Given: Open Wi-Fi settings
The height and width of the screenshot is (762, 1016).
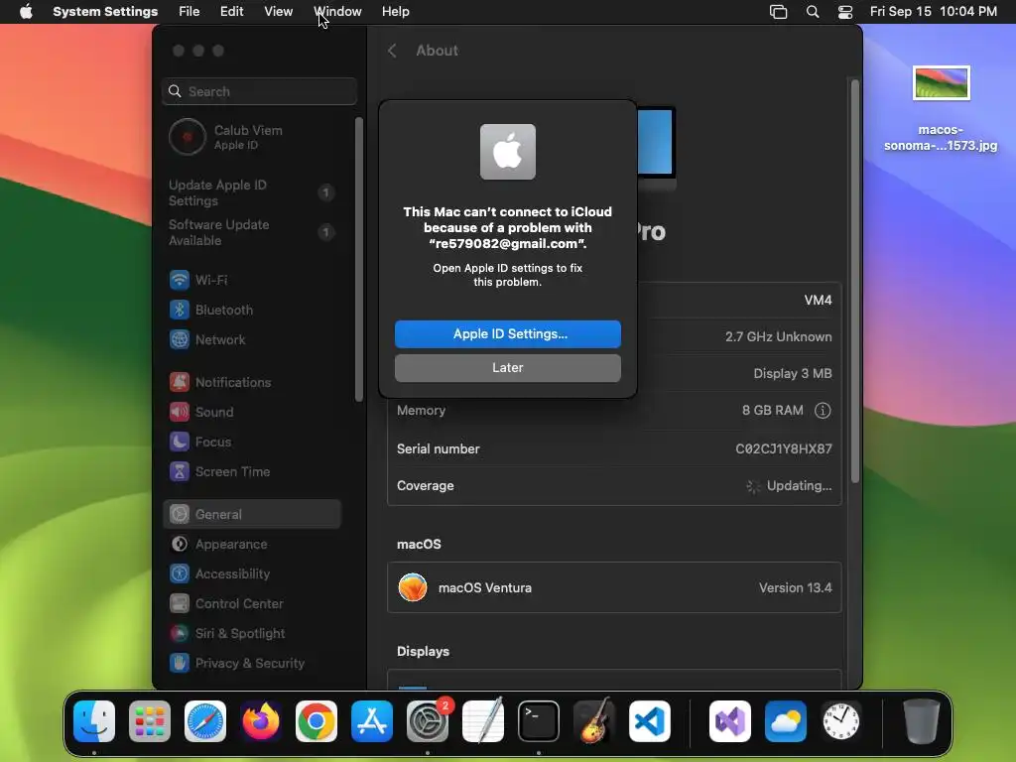Looking at the screenshot, I should coord(253,280).
